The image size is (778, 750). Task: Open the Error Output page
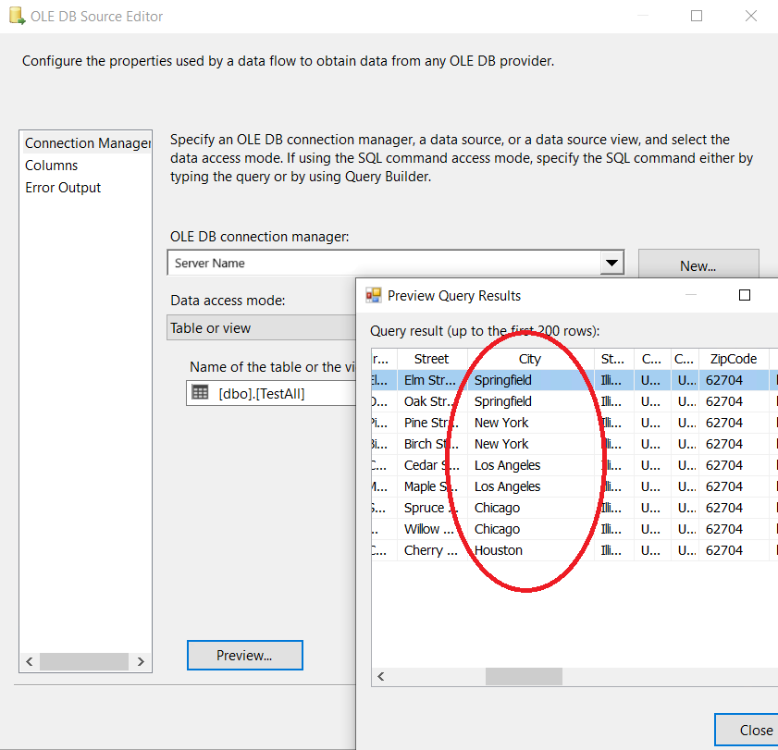pos(63,188)
